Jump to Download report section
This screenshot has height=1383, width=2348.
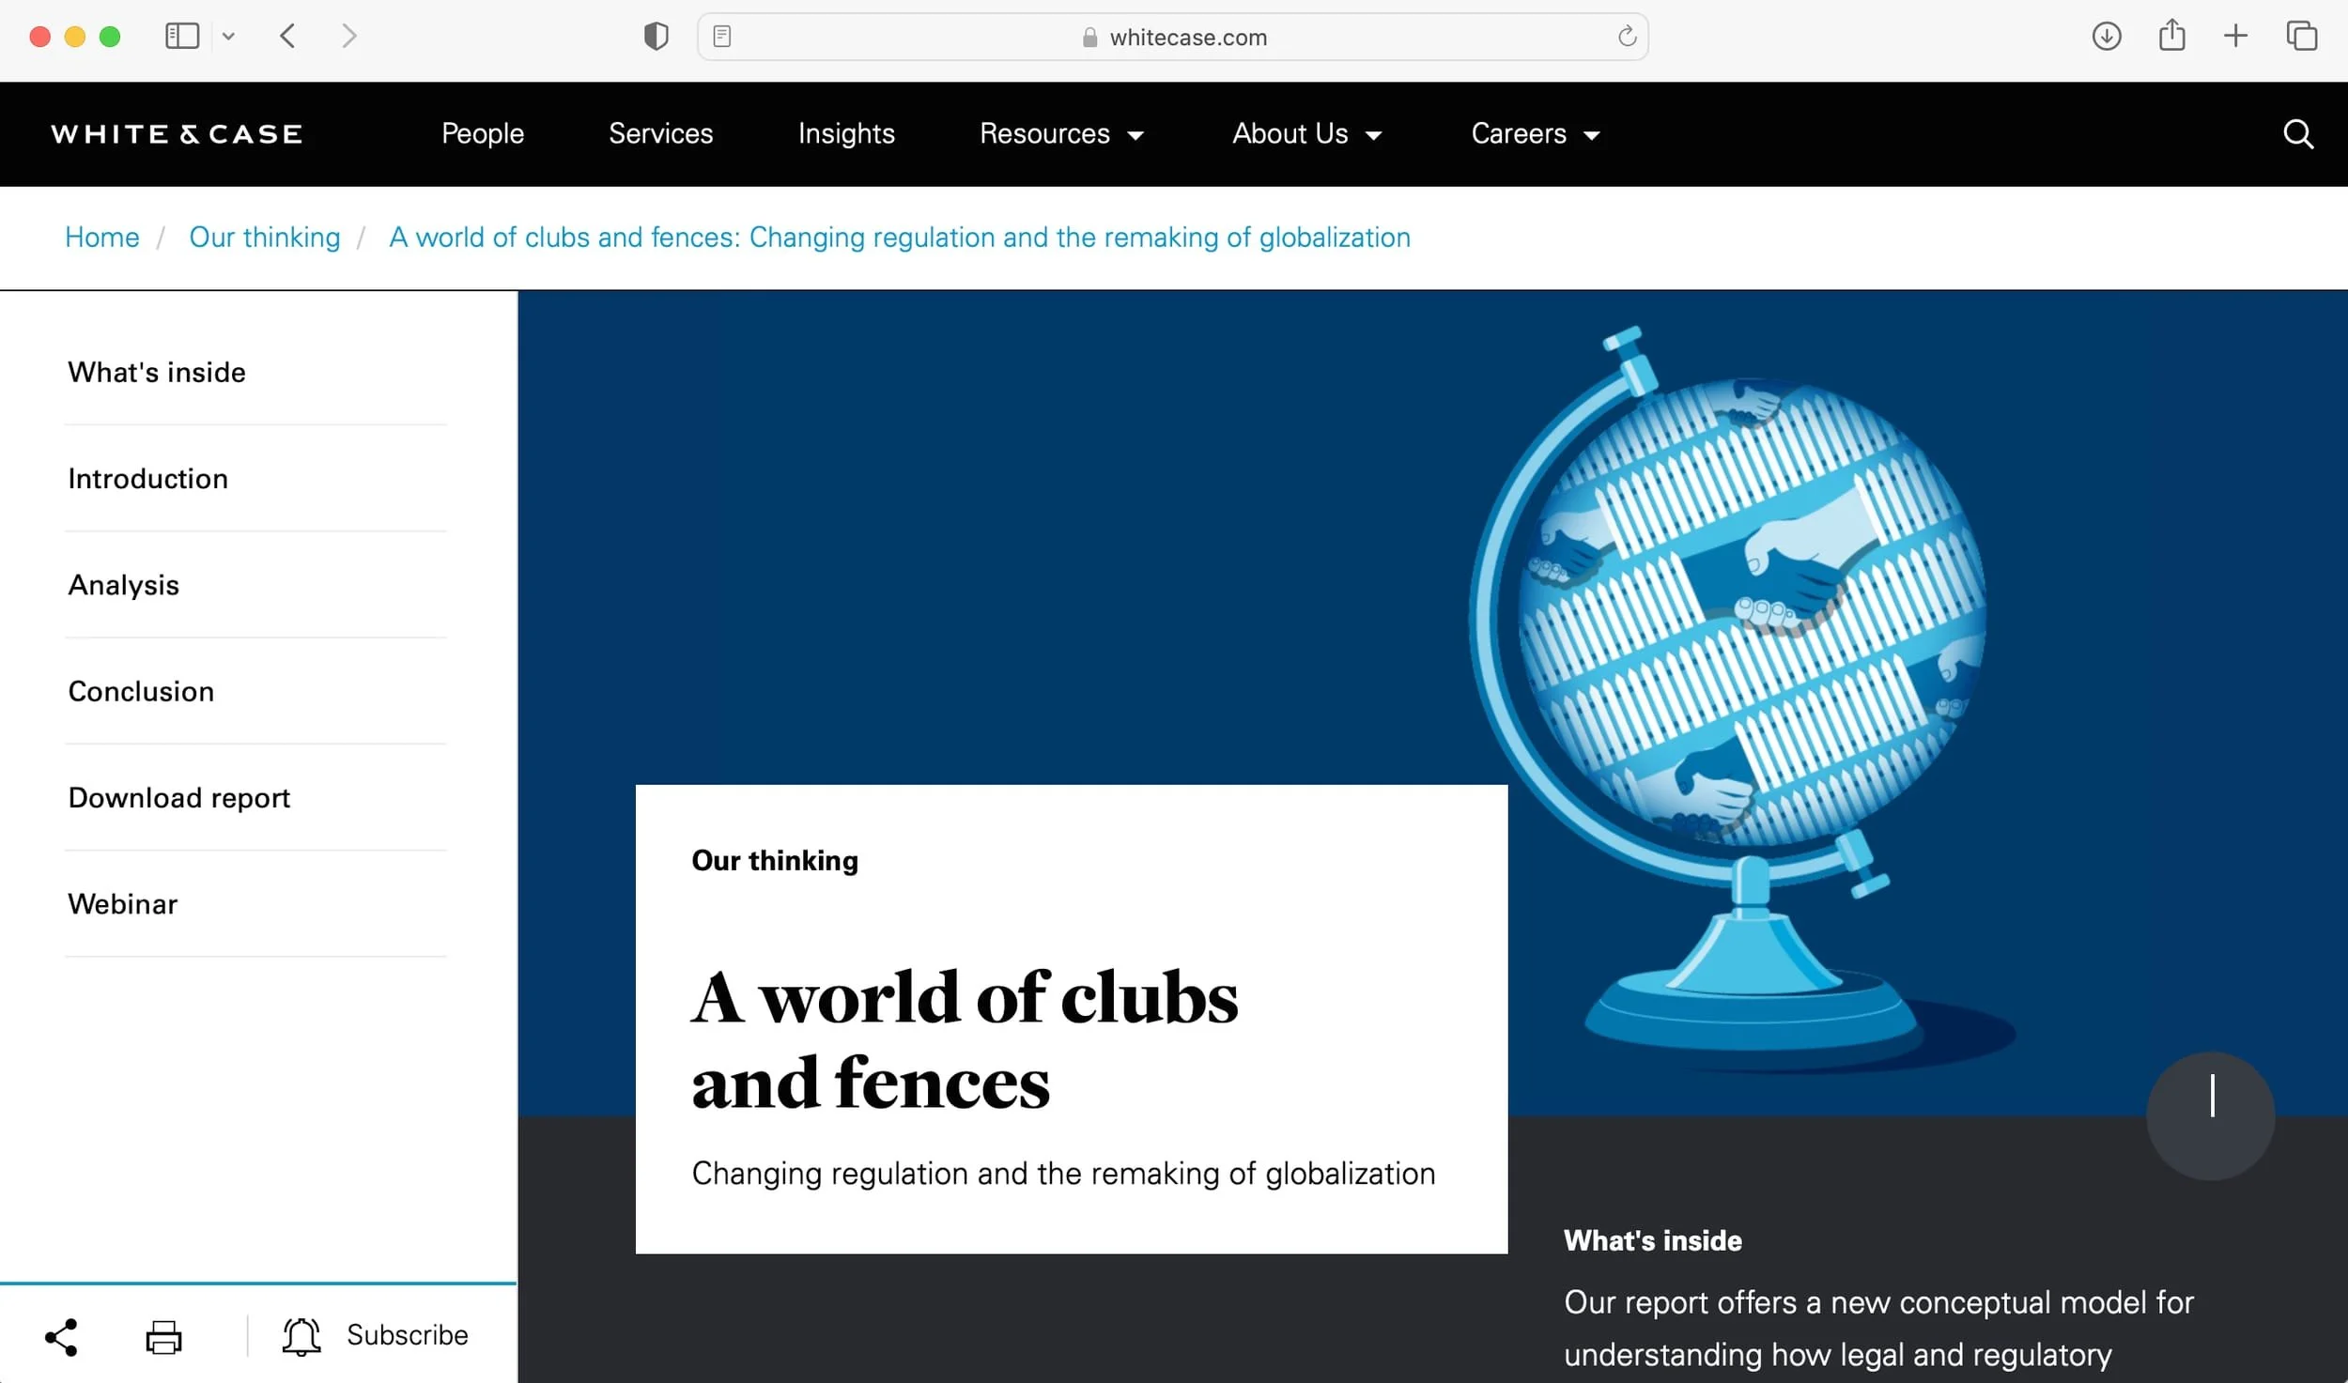click(179, 798)
